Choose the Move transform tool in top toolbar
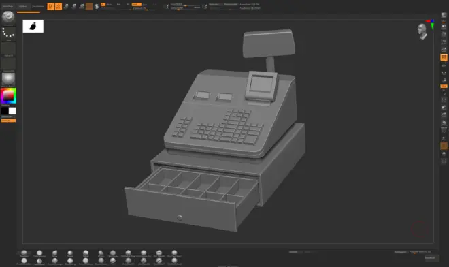Image resolution: width=449 pixels, height=267 pixels. point(66,6)
